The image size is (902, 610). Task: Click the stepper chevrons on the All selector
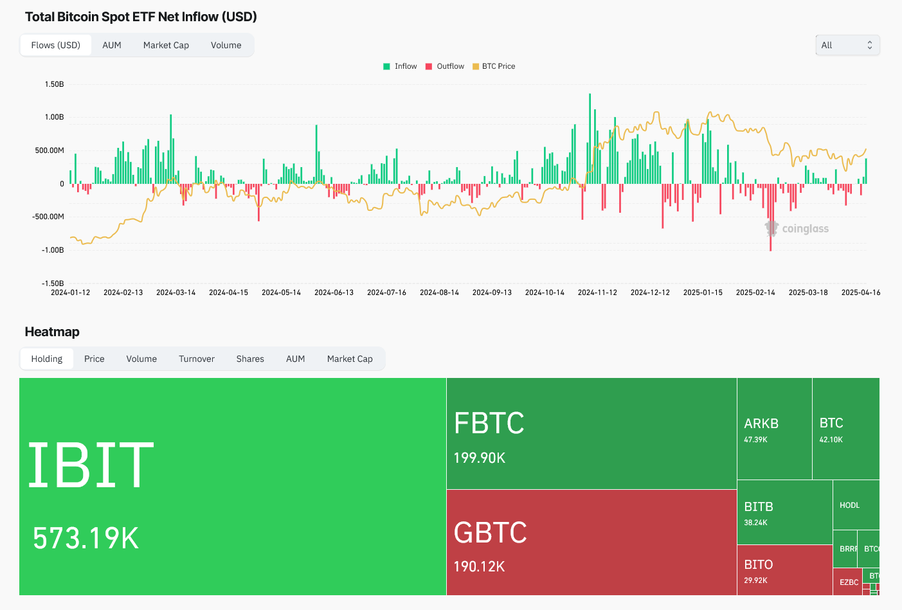click(x=869, y=45)
